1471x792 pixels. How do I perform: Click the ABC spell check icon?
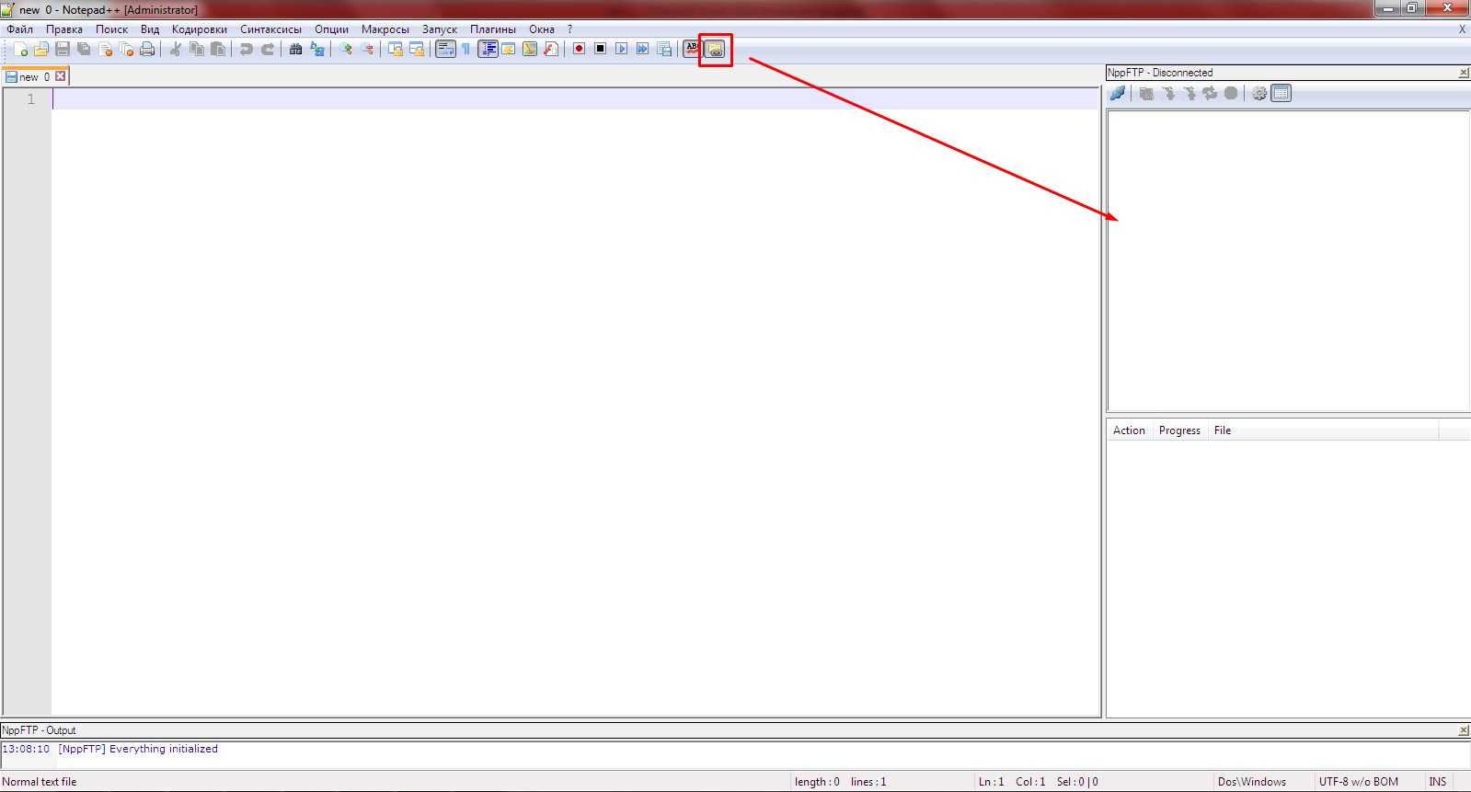point(692,49)
